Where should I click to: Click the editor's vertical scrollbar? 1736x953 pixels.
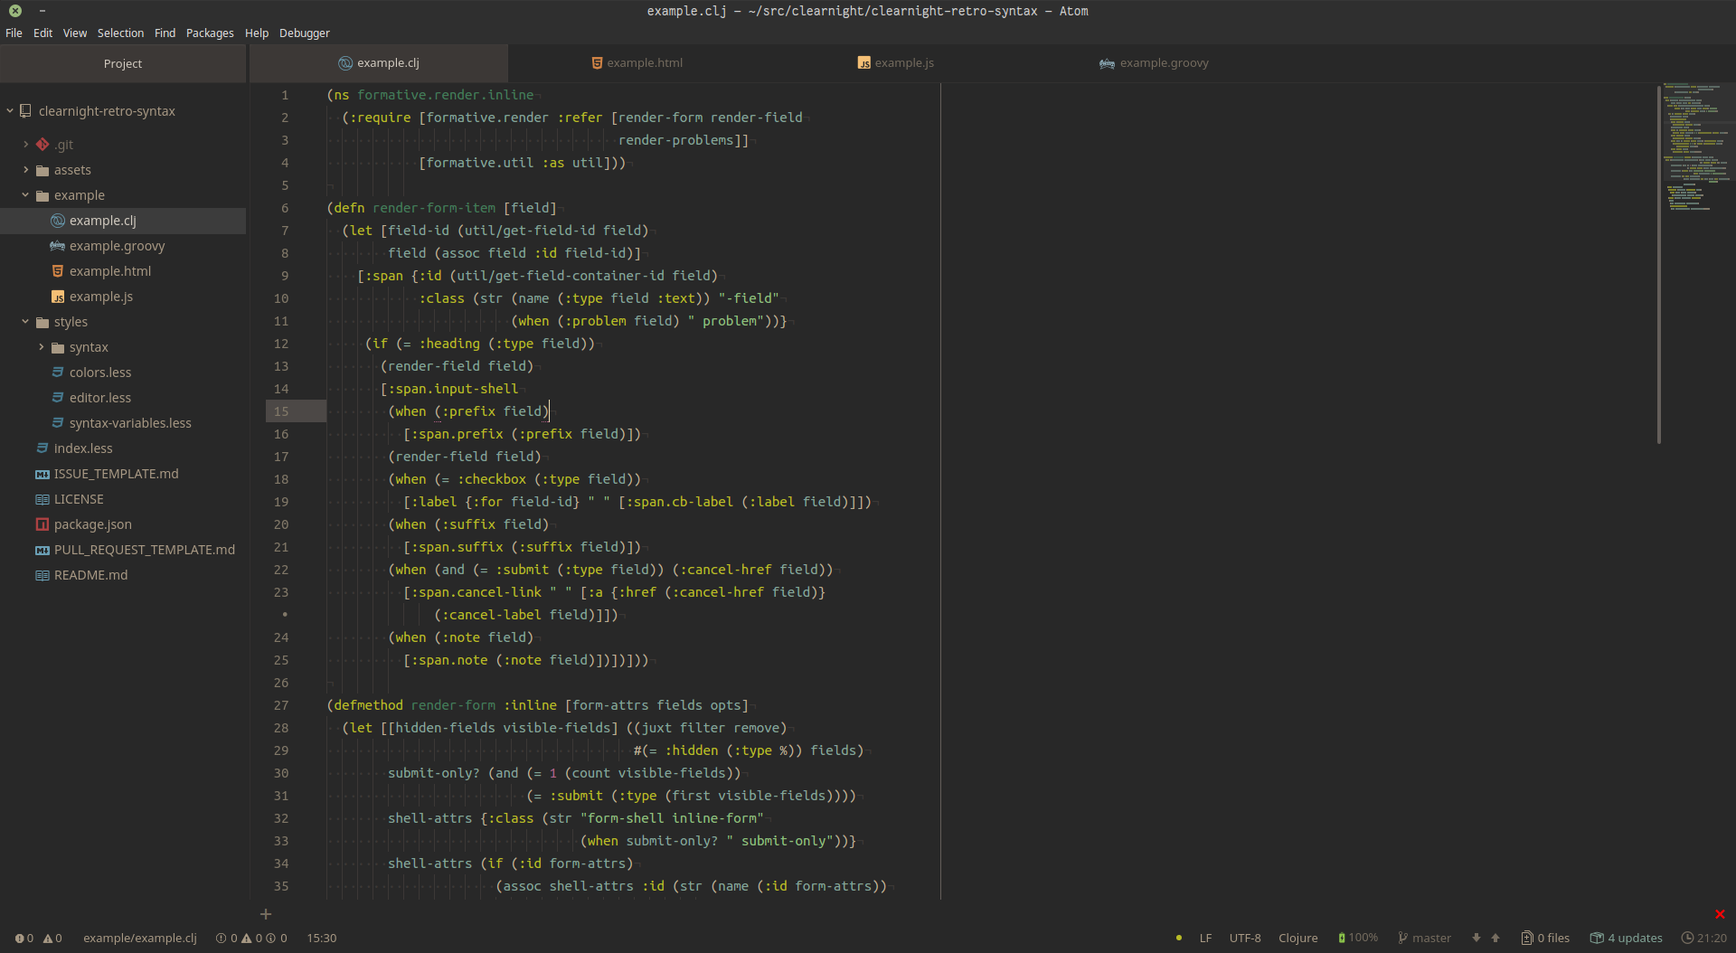tap(1658, 264)
